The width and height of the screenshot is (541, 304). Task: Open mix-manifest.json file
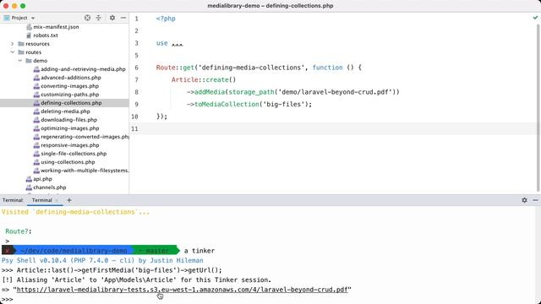[x=56, y=27]
